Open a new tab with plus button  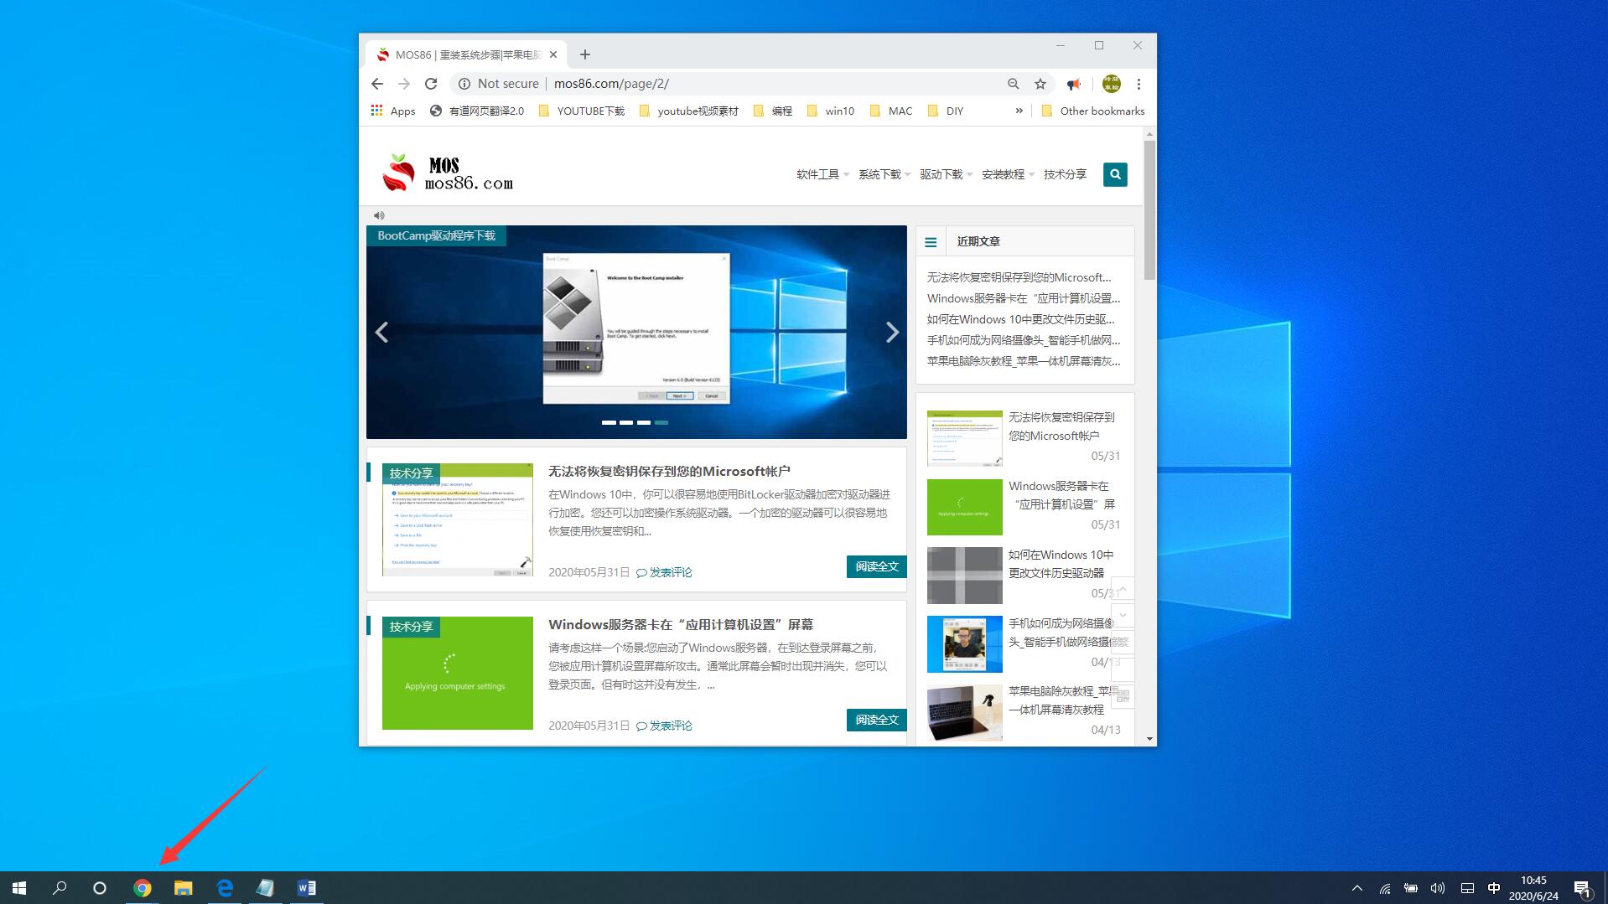coord(585,54)
